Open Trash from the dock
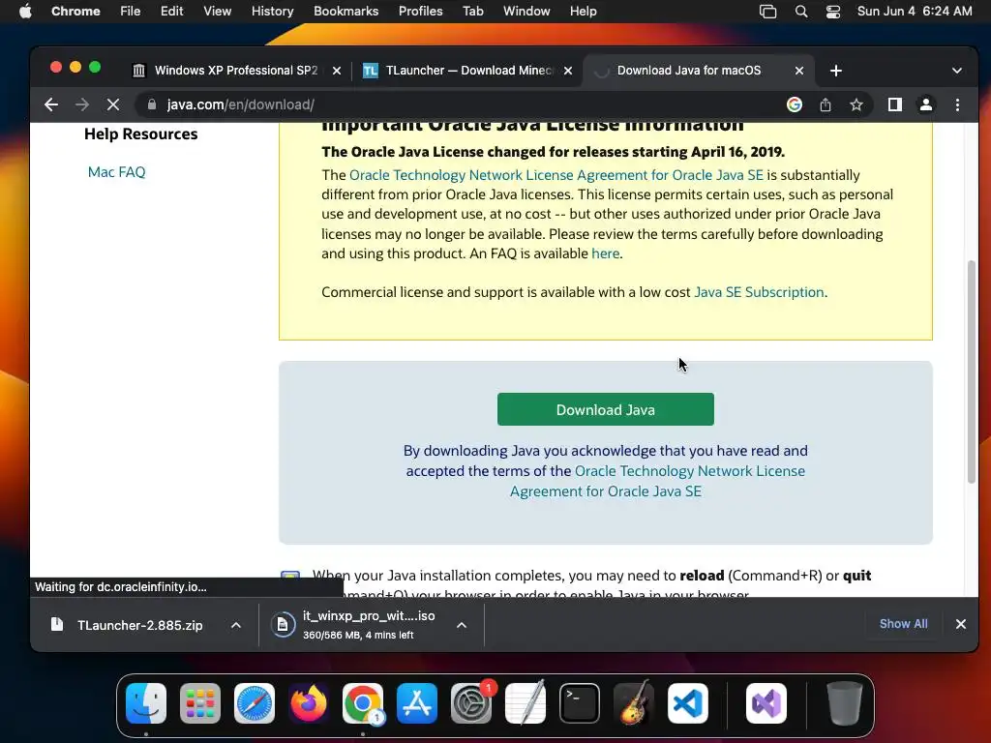 coord(844,703)
